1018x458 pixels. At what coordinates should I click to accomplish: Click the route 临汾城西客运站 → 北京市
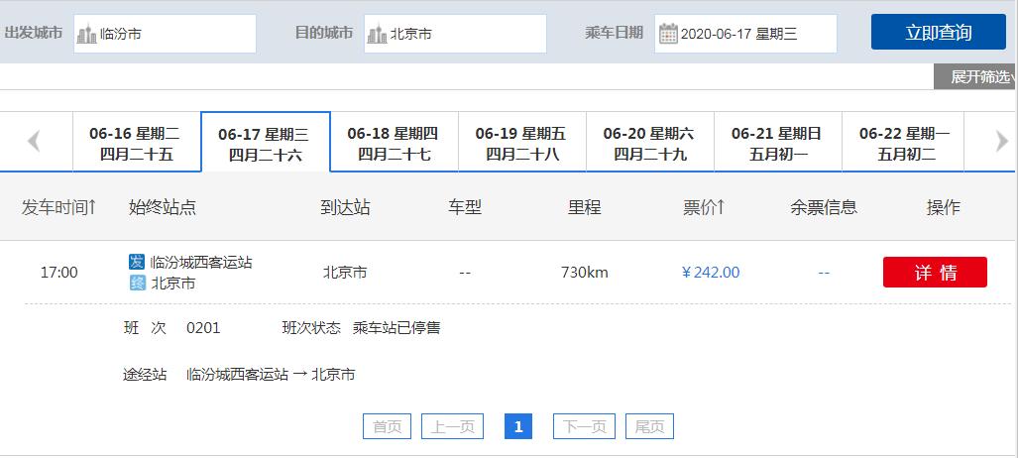tap(271, 375)
